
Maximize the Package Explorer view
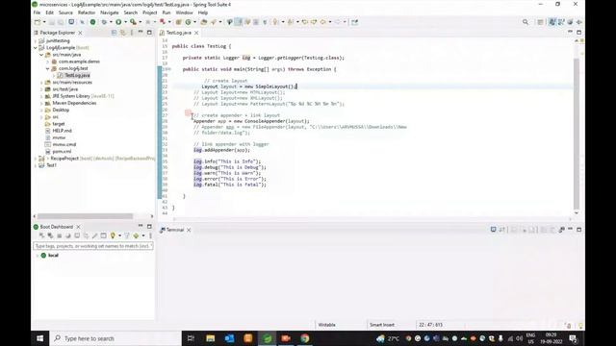149,32
